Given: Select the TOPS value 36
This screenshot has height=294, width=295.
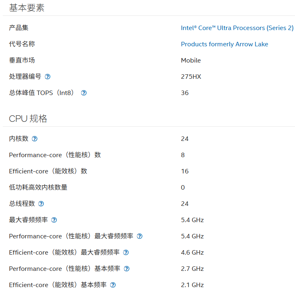Looking at the screenshot, I should pos(185,93).
